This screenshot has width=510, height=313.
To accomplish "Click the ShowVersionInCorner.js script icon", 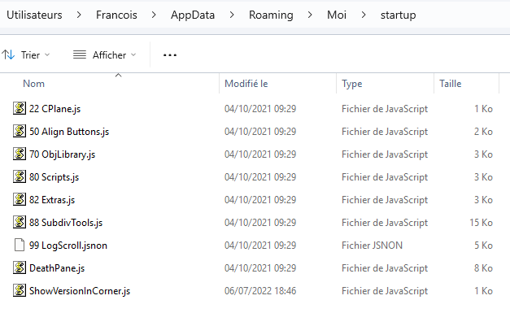I will click(20, 290).
